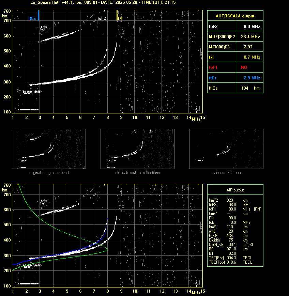This screenshot has width=289, height=296.
Task: Click the blue ftEs marker in top ionogram
Action: tap(39, 15)
